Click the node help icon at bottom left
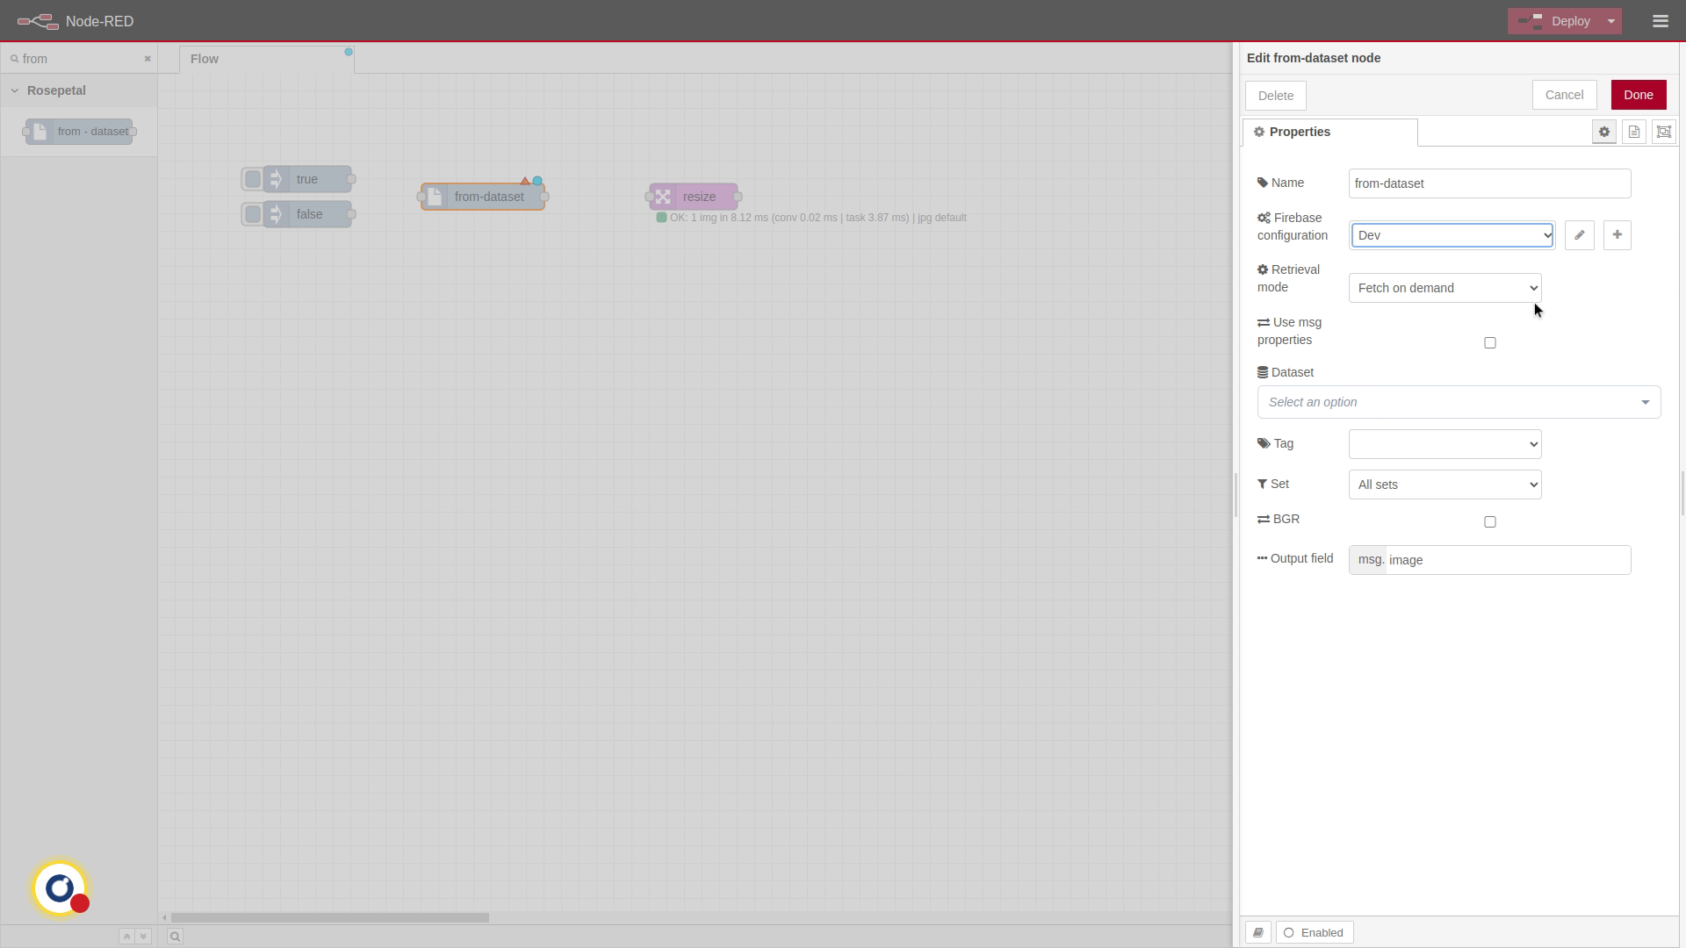1686x948 pixels. click(x=1258, y=932)
